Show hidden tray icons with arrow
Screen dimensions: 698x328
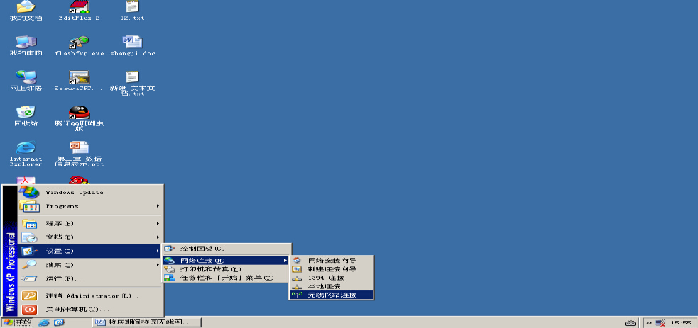coord(648,323)
